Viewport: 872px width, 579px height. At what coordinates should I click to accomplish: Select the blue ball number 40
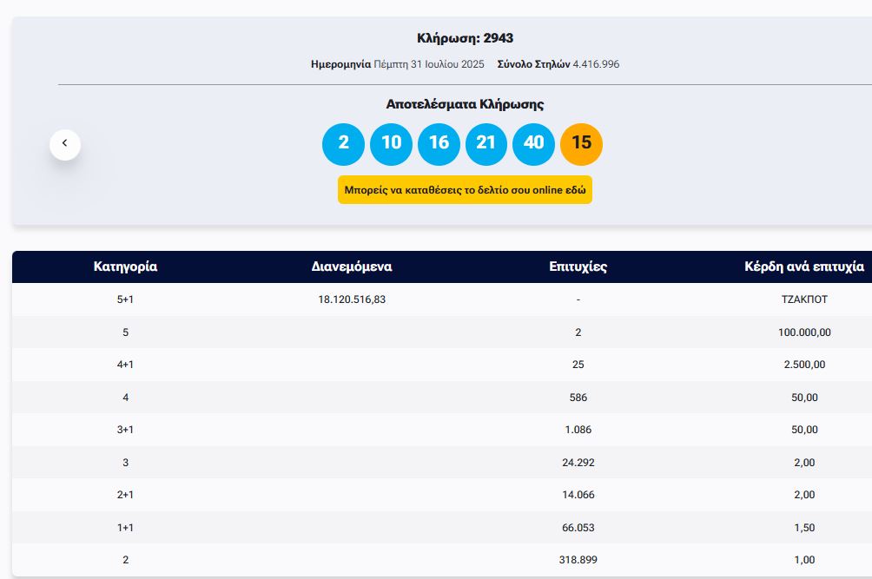coord(534,144)
